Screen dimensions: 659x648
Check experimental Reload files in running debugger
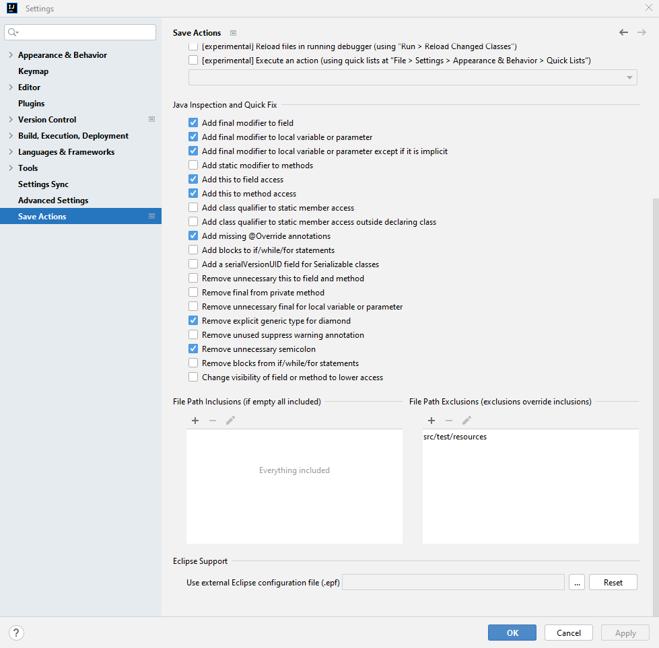[x=193, y=46]
